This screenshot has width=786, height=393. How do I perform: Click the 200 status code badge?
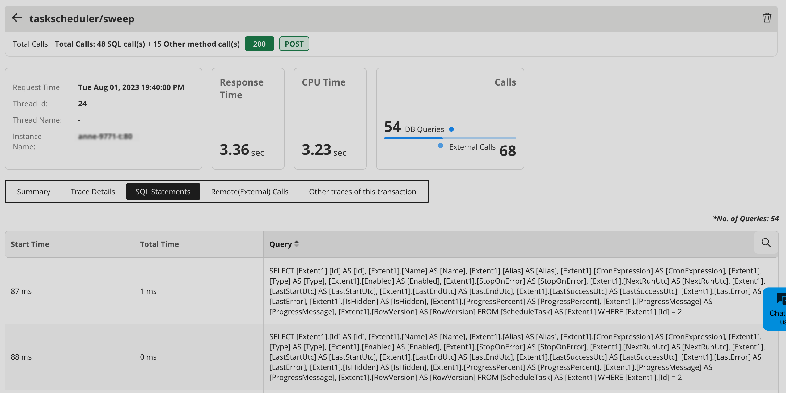259,44
